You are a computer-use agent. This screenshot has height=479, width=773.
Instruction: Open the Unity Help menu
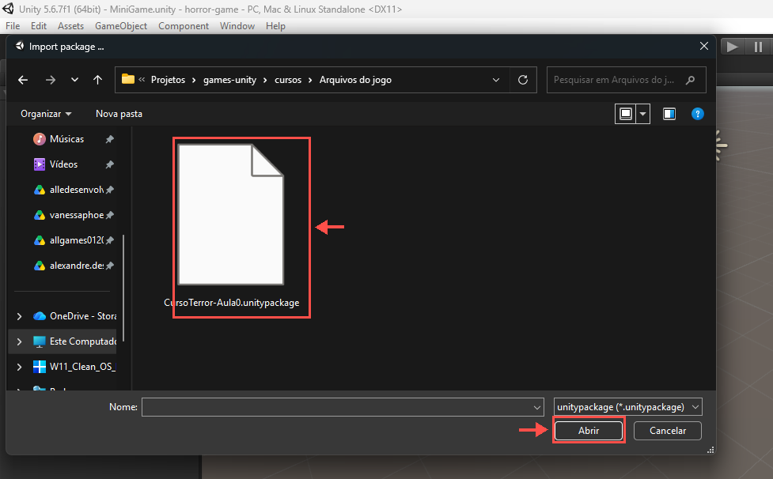tap(275, 26)
